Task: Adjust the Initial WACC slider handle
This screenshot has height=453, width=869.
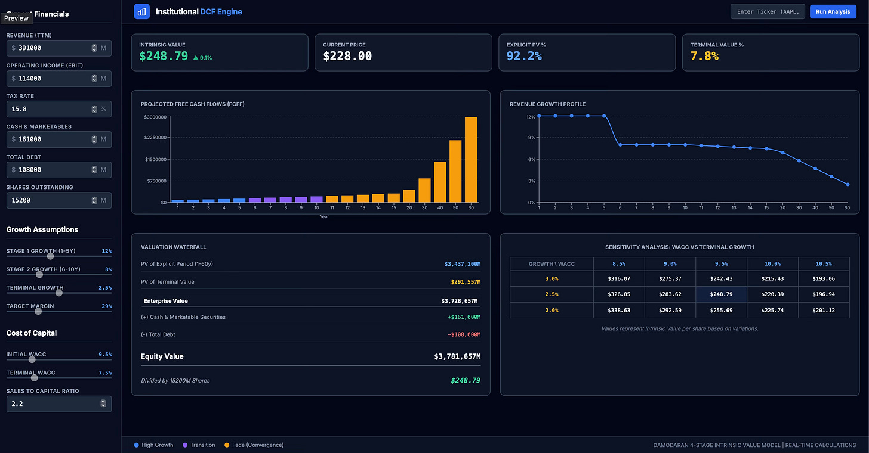Action: (x=32, y=359)
